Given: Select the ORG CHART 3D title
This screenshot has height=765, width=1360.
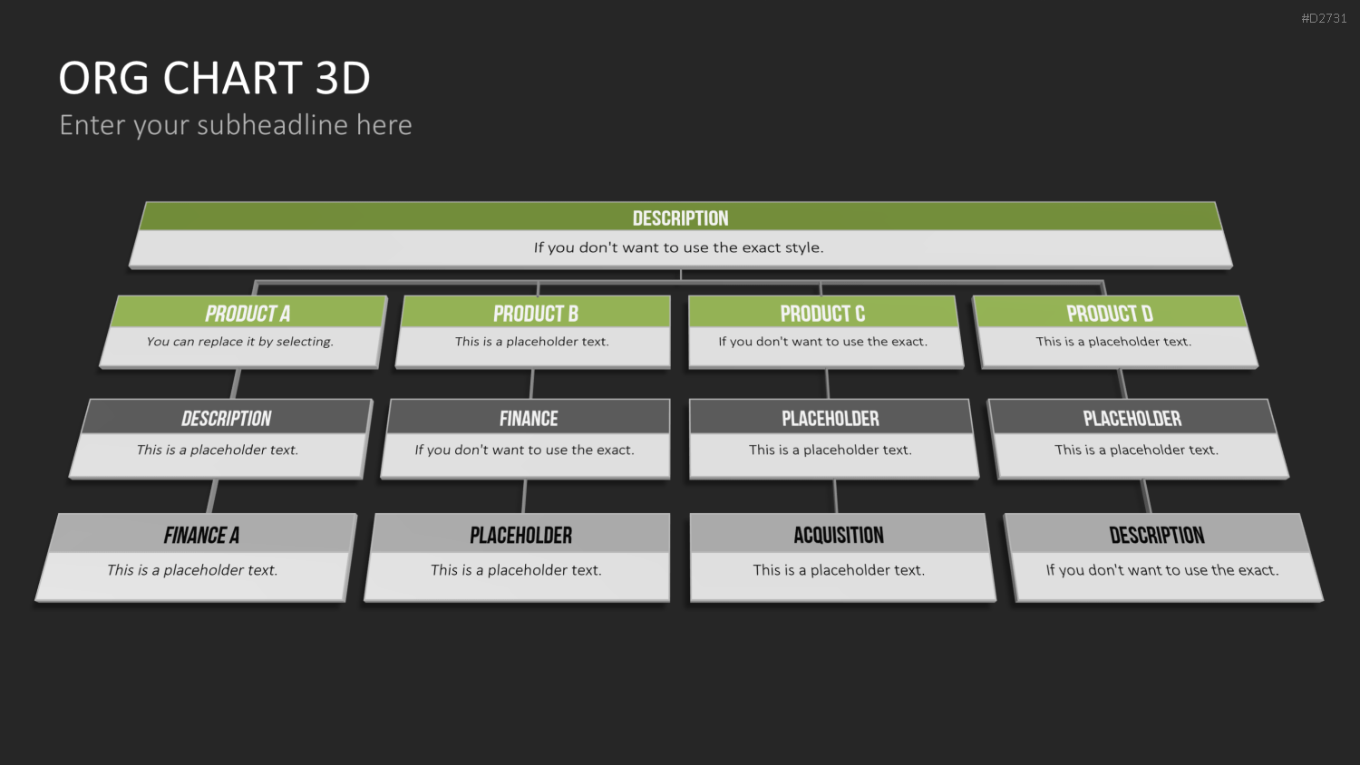Looking at the screenshot, I should (215, 78).
